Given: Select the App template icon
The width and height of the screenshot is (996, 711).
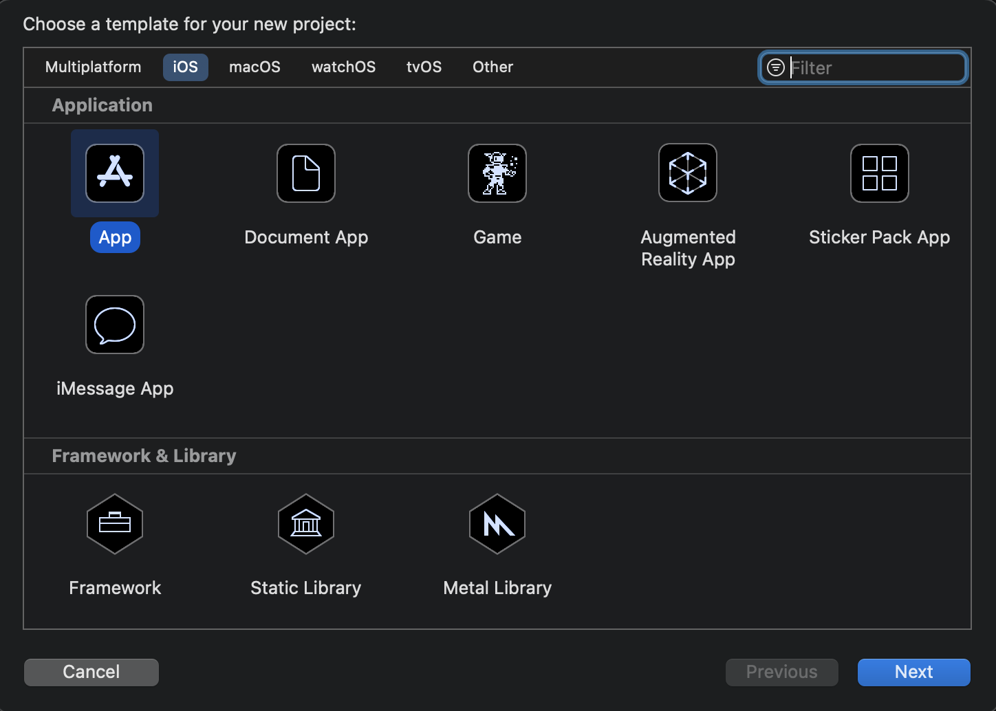Looking at the screenshot, I should [x=115, y=173].
